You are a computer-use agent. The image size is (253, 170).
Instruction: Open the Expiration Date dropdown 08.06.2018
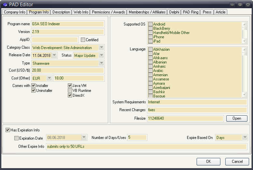pos(84,138)
